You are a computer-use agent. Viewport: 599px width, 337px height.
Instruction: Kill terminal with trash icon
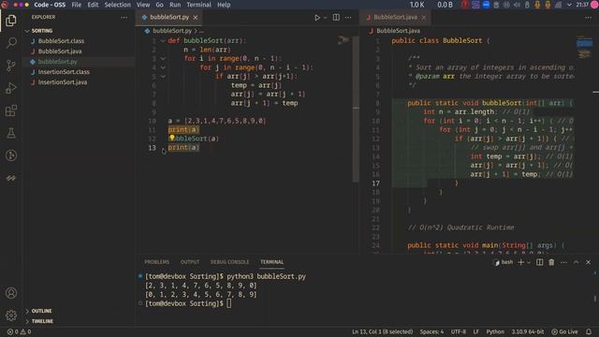click(x=551, y=262)
